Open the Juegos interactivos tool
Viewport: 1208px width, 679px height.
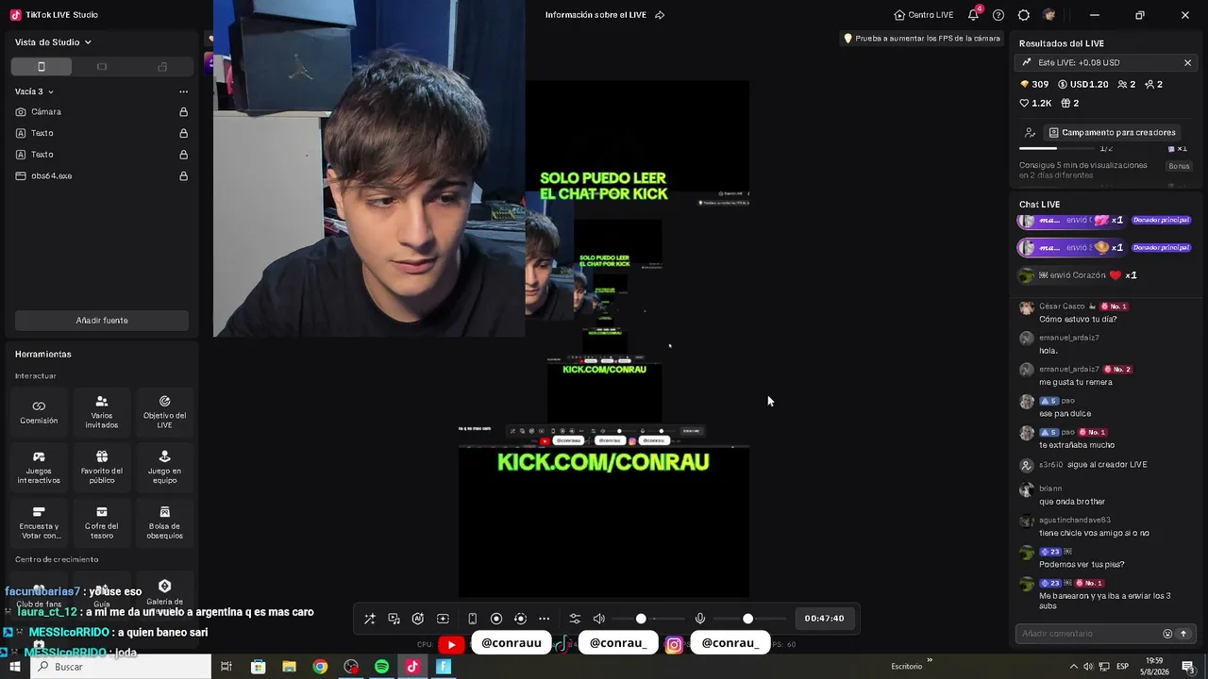(x=39, y=468)
